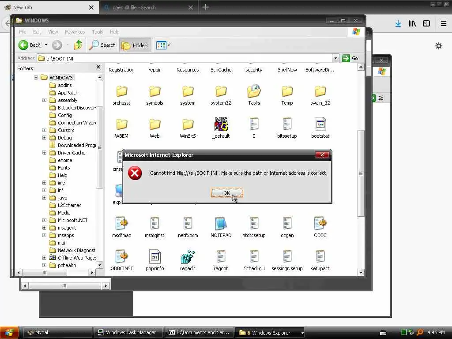Open the Help menu
Image resolution: width=452 pixels, height=339 pixels.
[x=114, y=32]
